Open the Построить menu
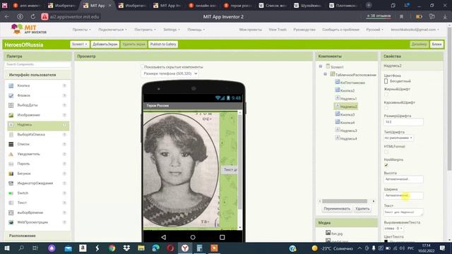Image resolution: width=452 pixels, height=254 pixels. tap(145, 30)
